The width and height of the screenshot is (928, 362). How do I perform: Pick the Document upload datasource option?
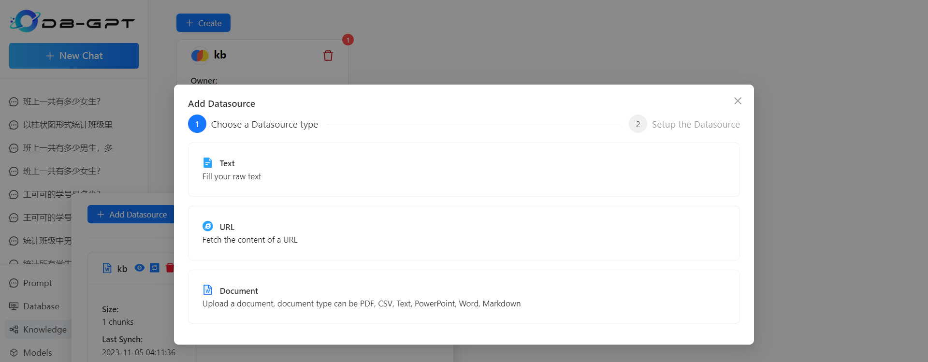pyautogui.click(x=464, y=297)
